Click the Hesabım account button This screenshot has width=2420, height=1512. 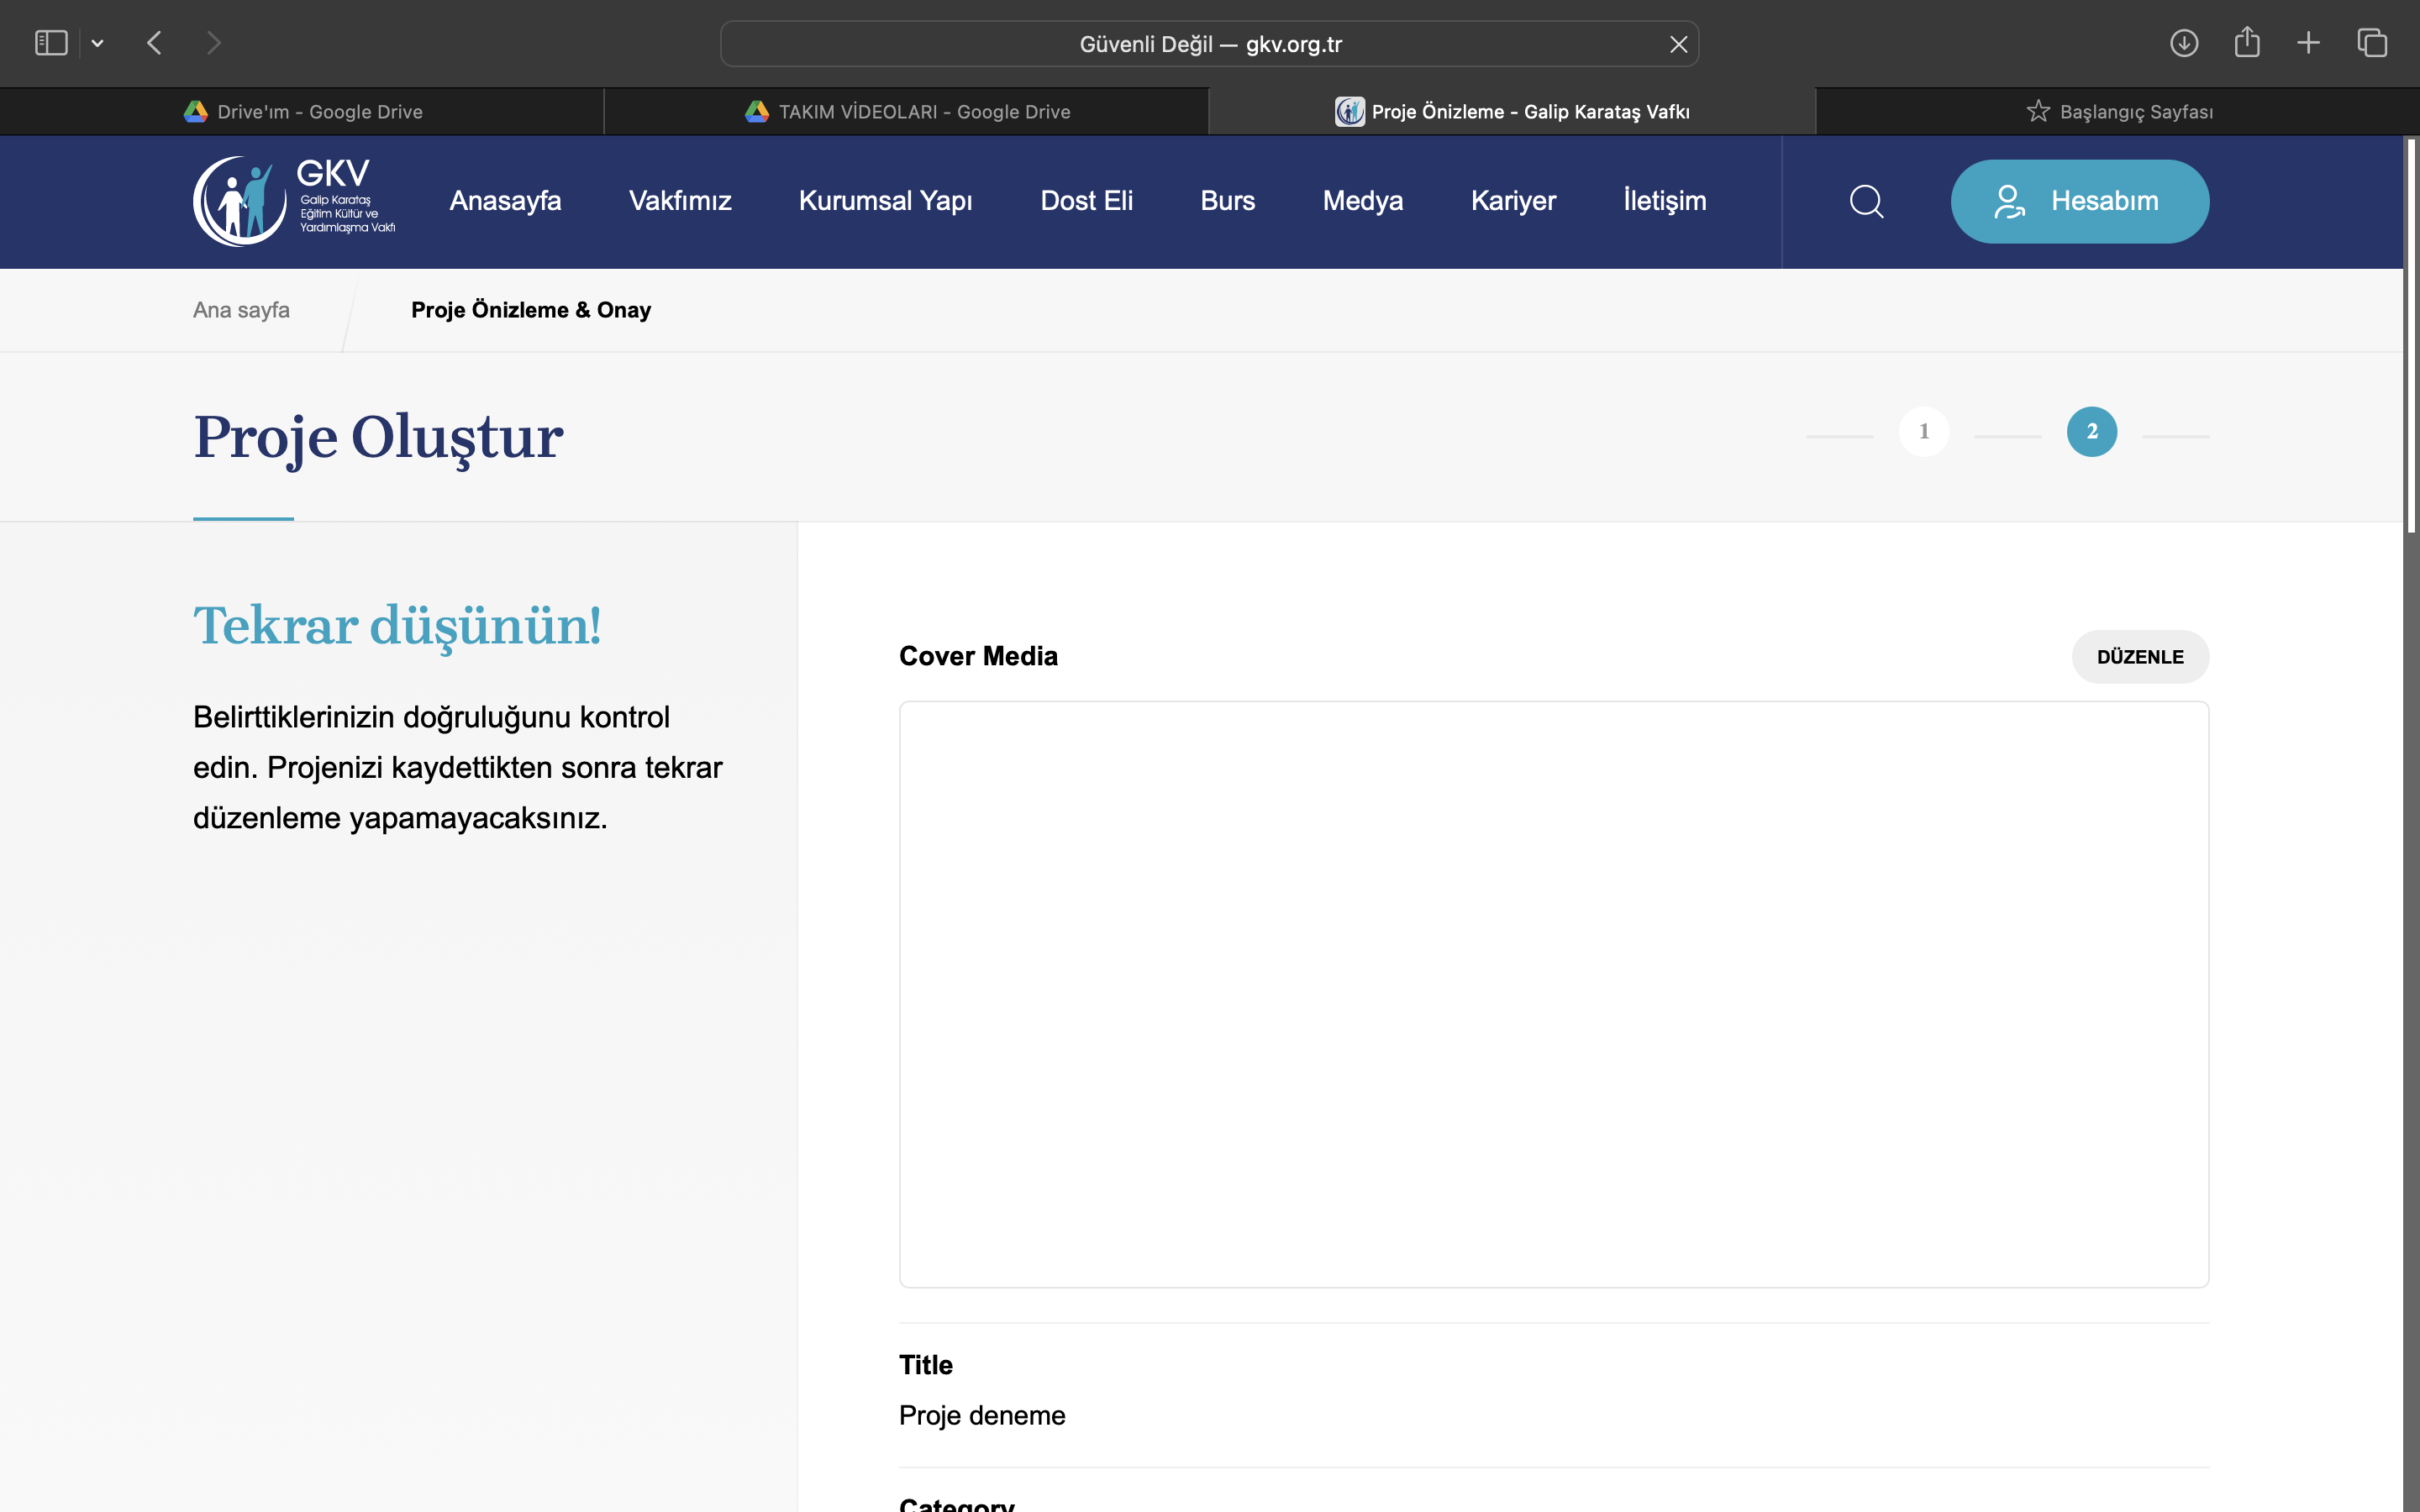pos(2079,201)
